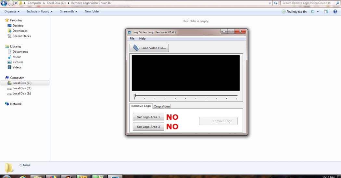The width and height of the screenshot is (341, 178).
Task: Click the Network icon
Action: point(7,104)
